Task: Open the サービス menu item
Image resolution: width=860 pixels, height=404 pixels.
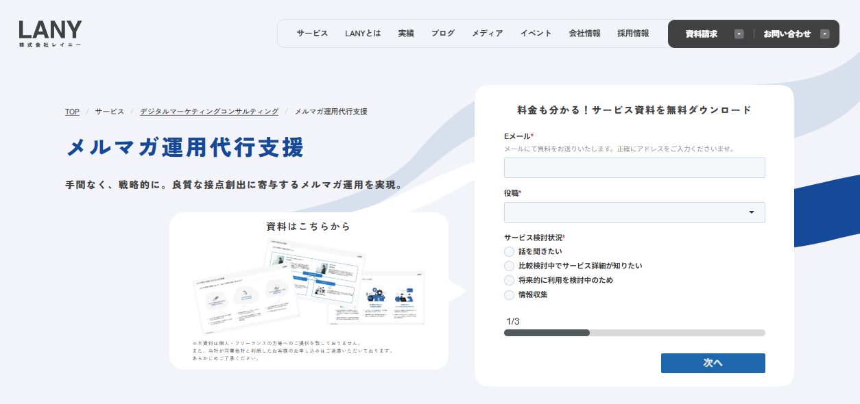Action: (312, 34)
